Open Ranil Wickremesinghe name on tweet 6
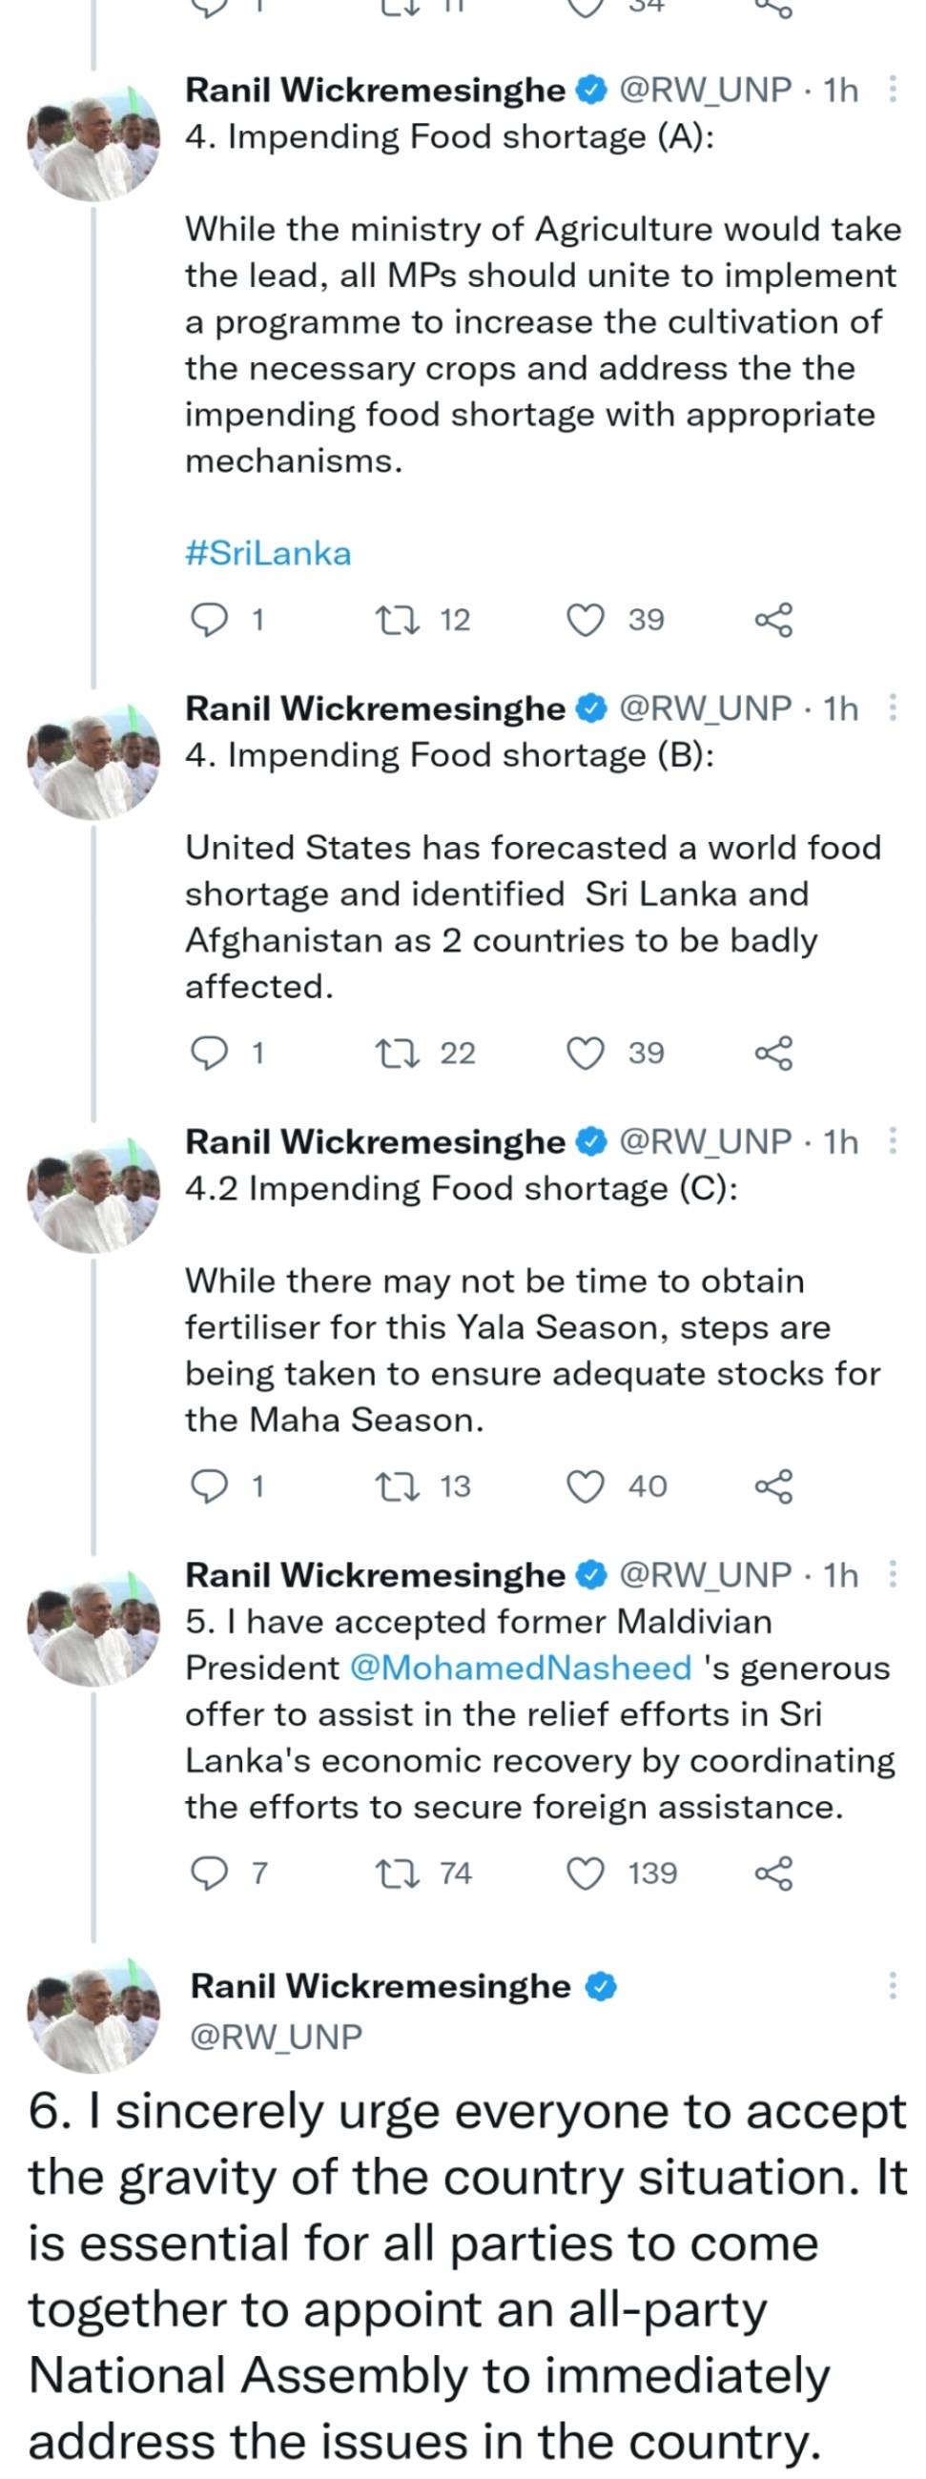Screen dimensions: 926x2479 click(381, 1986)
